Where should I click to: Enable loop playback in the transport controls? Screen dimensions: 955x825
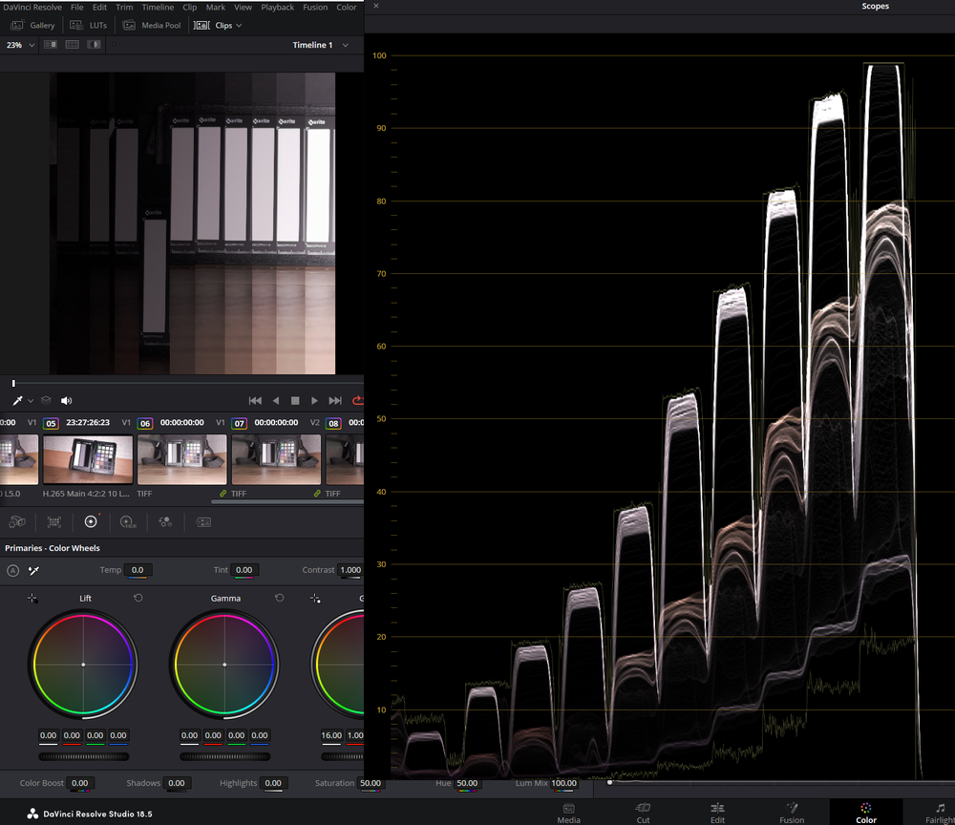point(358,400)
